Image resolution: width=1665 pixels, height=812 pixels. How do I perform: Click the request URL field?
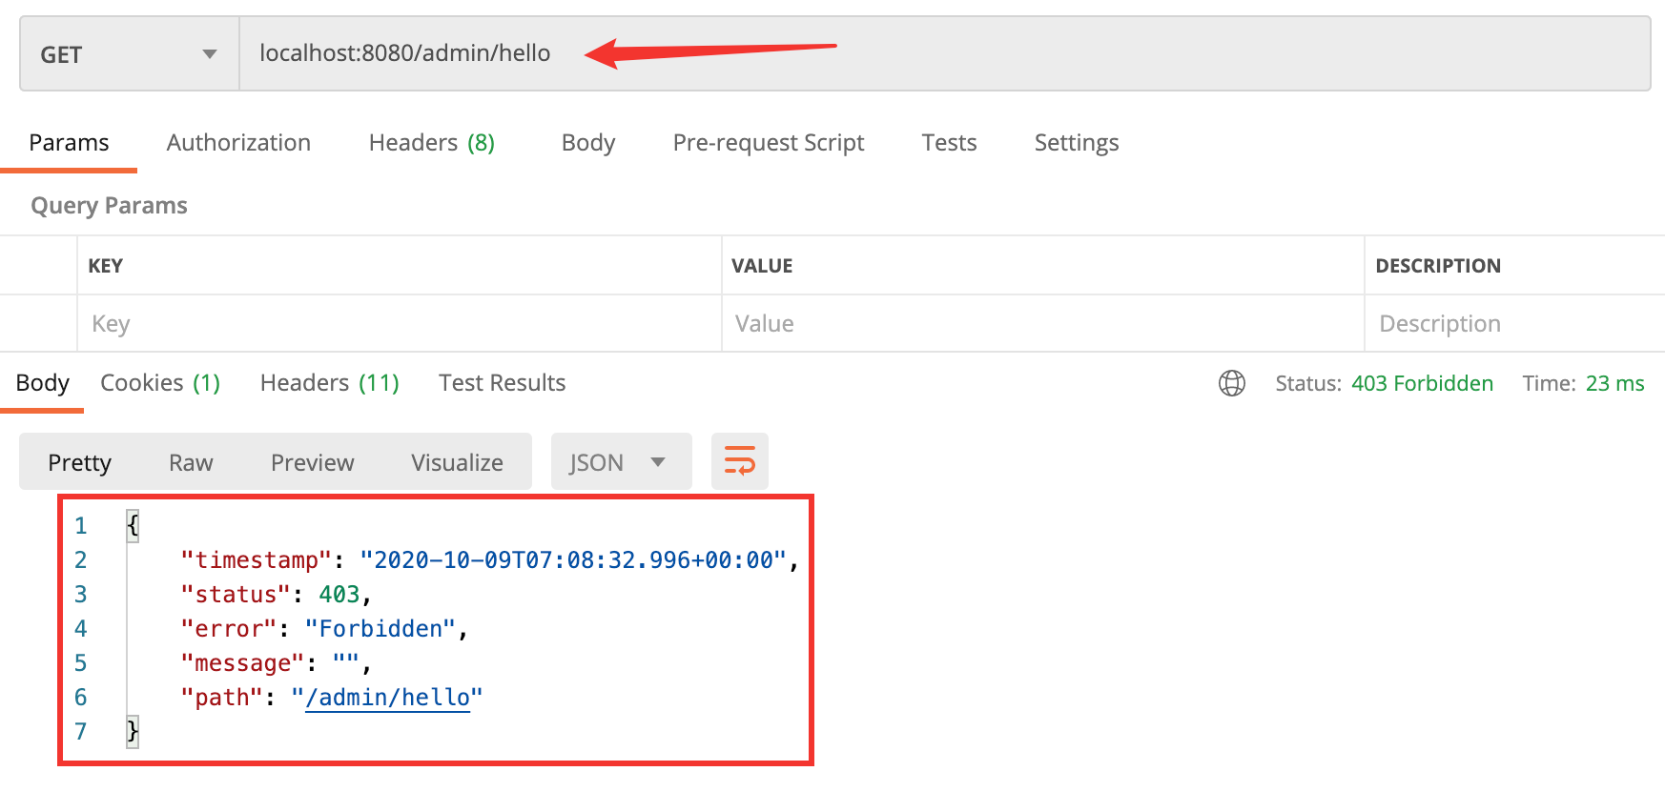click(944, 53)
